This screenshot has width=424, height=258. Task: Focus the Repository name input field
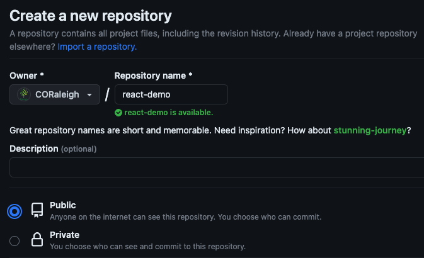point(171,94)
